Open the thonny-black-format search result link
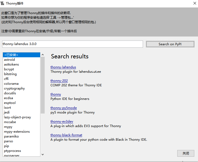This screenshot has width=198, height=162. pyautogui.click(x=66, y=135)
